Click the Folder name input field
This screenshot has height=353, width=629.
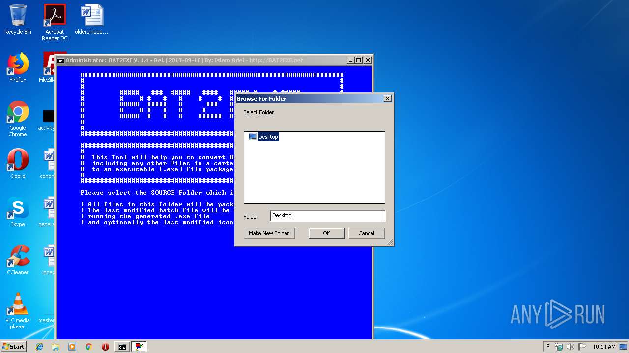327,216
